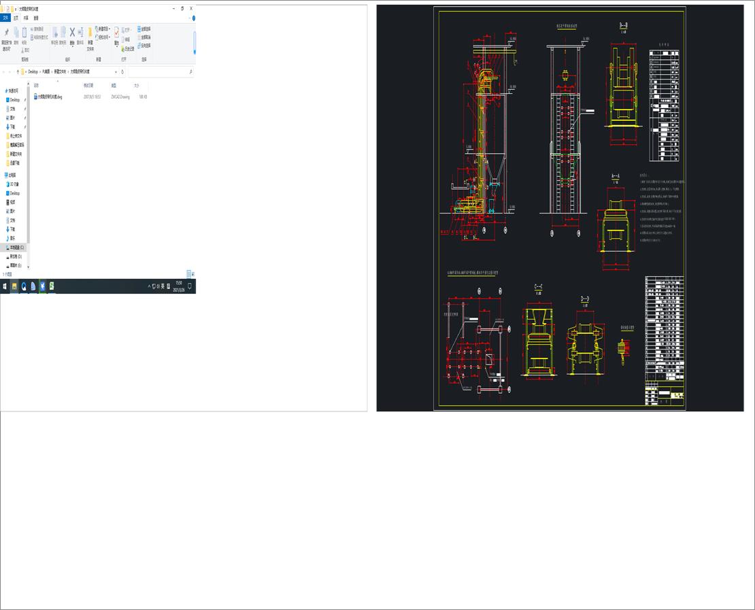Expand the address bar history dropdown
The height and width of the screenshot is (610, 755).
point(116,71)
